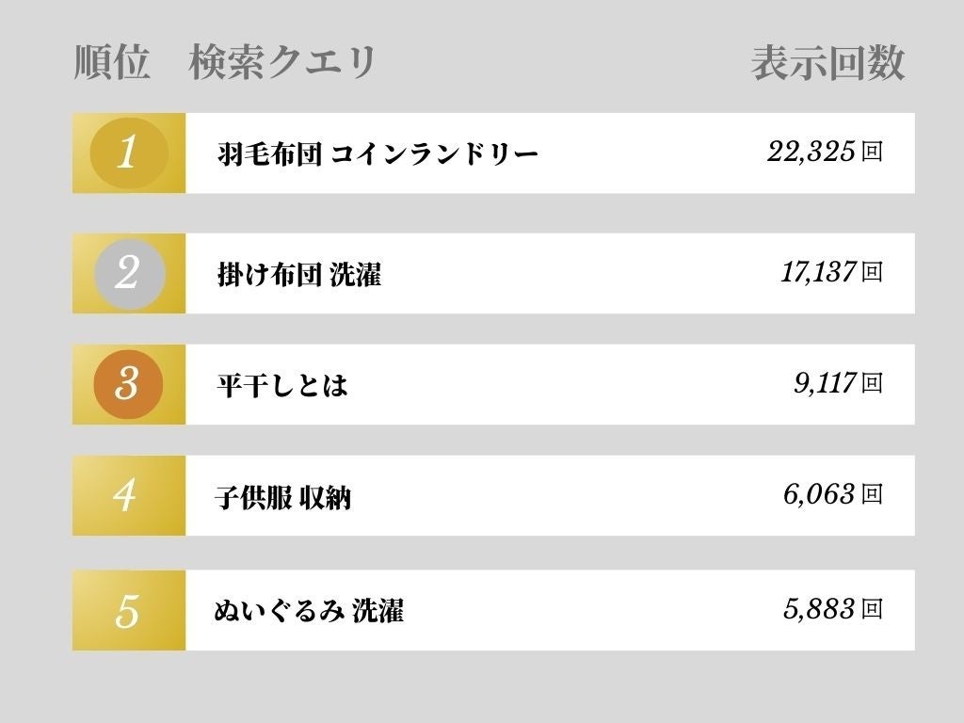
Task: Open the ぬいぐるみ 洗濯 query
Action: pyautogui.click(x=309, y=611)
